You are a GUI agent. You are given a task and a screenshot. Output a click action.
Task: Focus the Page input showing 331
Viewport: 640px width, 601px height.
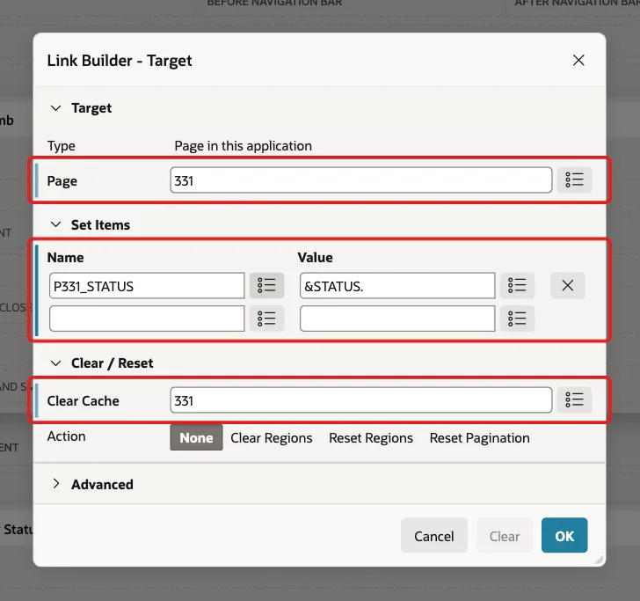361,180
